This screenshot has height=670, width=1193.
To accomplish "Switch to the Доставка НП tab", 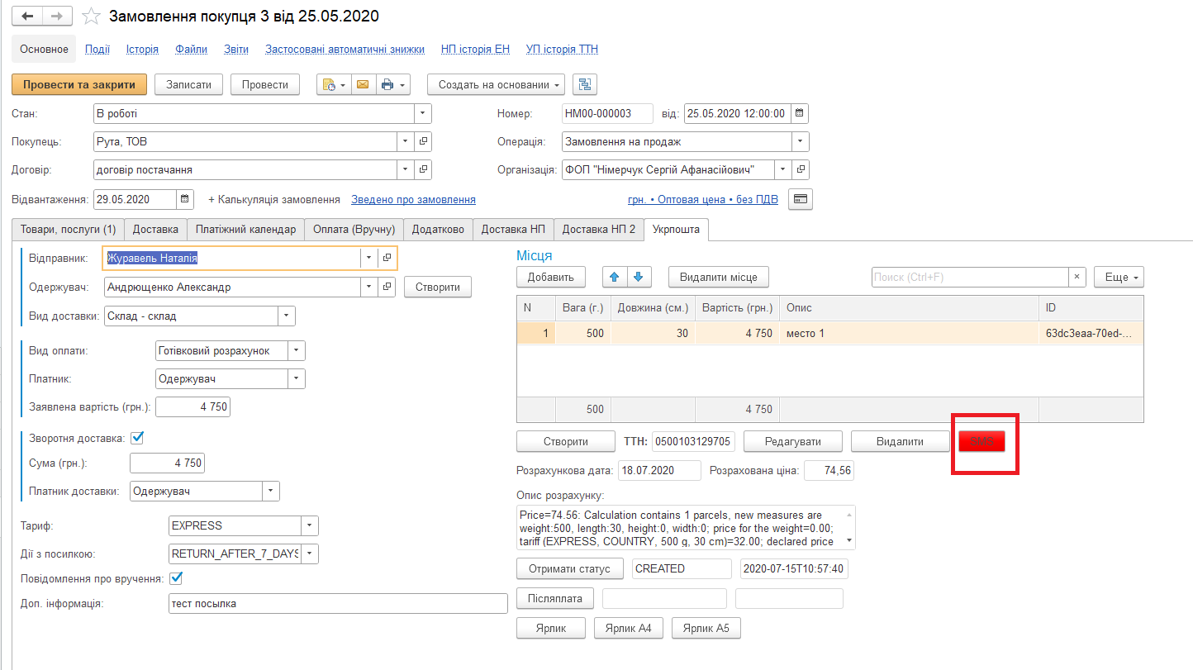I will [513, 229].
